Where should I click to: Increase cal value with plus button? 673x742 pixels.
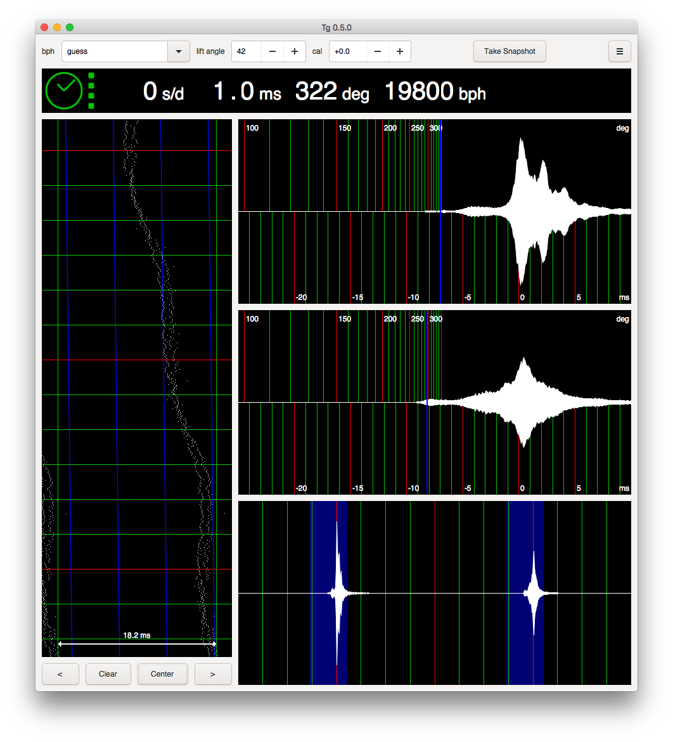click(x=400, y=51)
